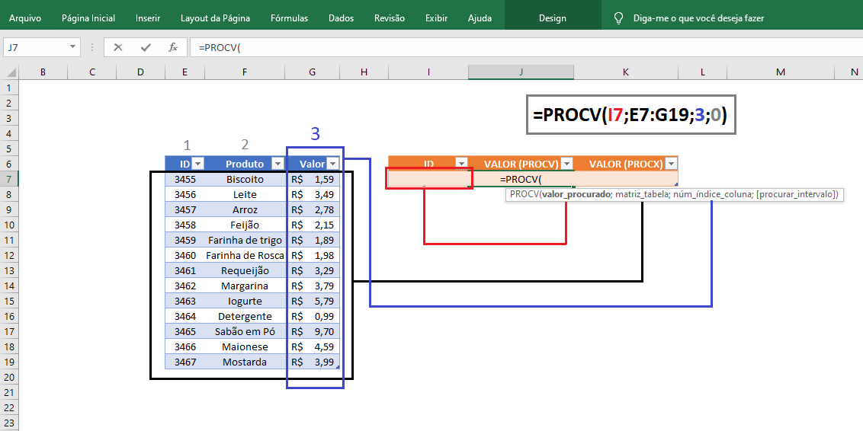863x431 pixels.
Task: Click the PROCV function name in tooltip
Action: (524, 194)
